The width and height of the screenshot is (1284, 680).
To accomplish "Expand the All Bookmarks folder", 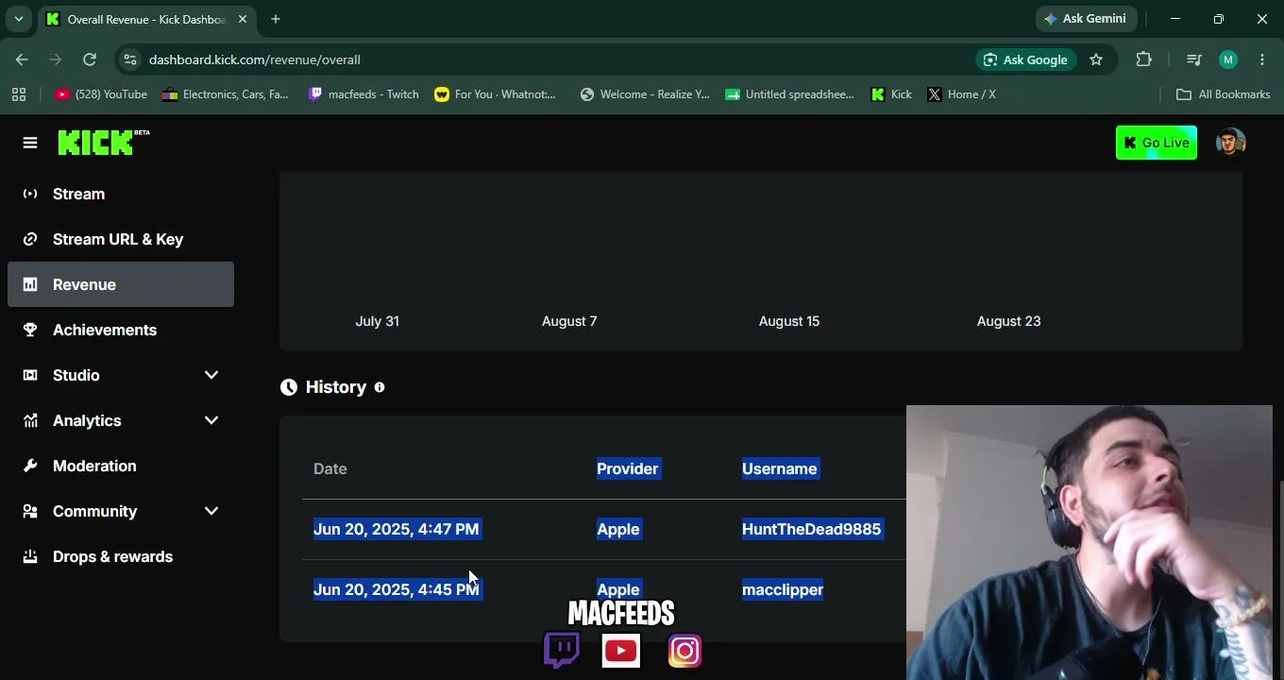I will (x=1224, y=94).
